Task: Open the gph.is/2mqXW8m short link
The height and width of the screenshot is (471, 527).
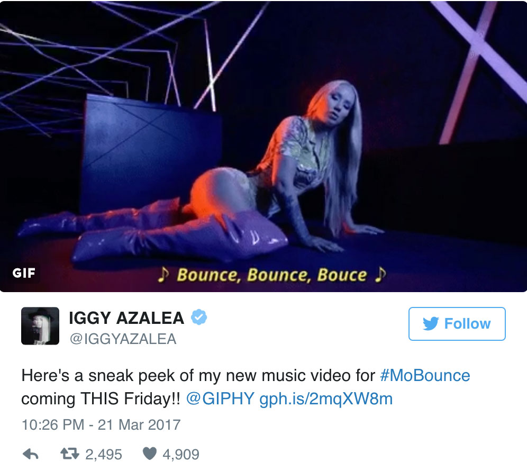Action: [x=326, y=399]
